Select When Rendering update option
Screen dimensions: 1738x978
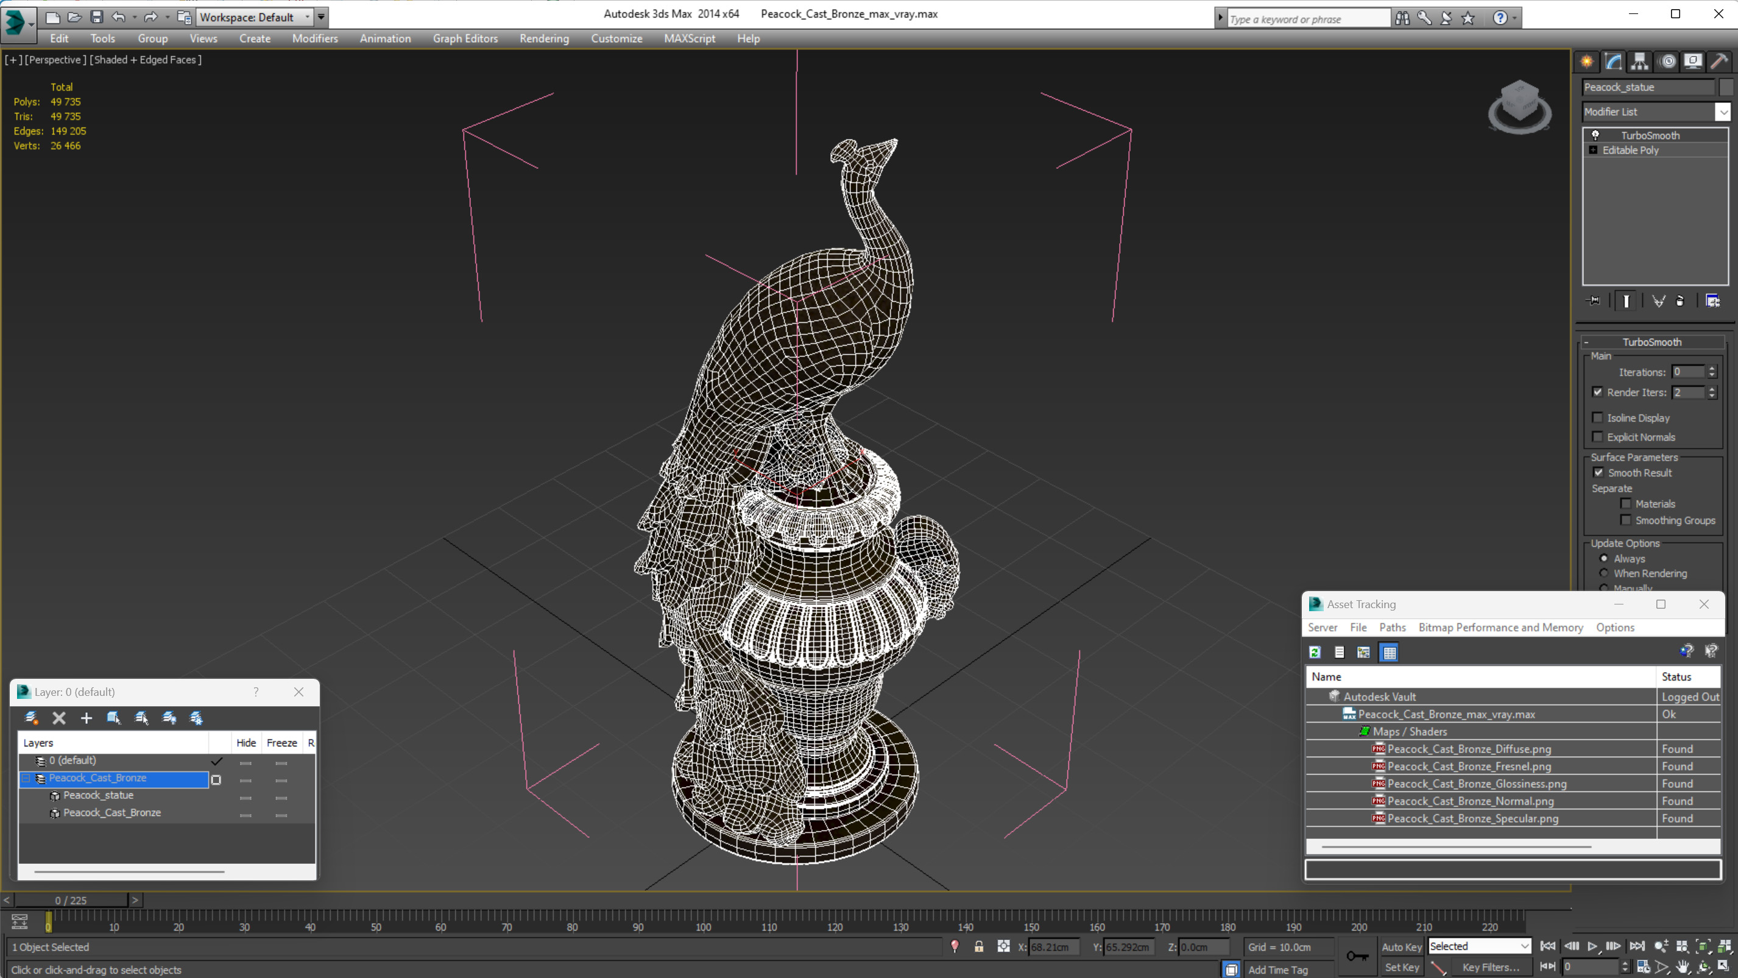(1604, 573)
